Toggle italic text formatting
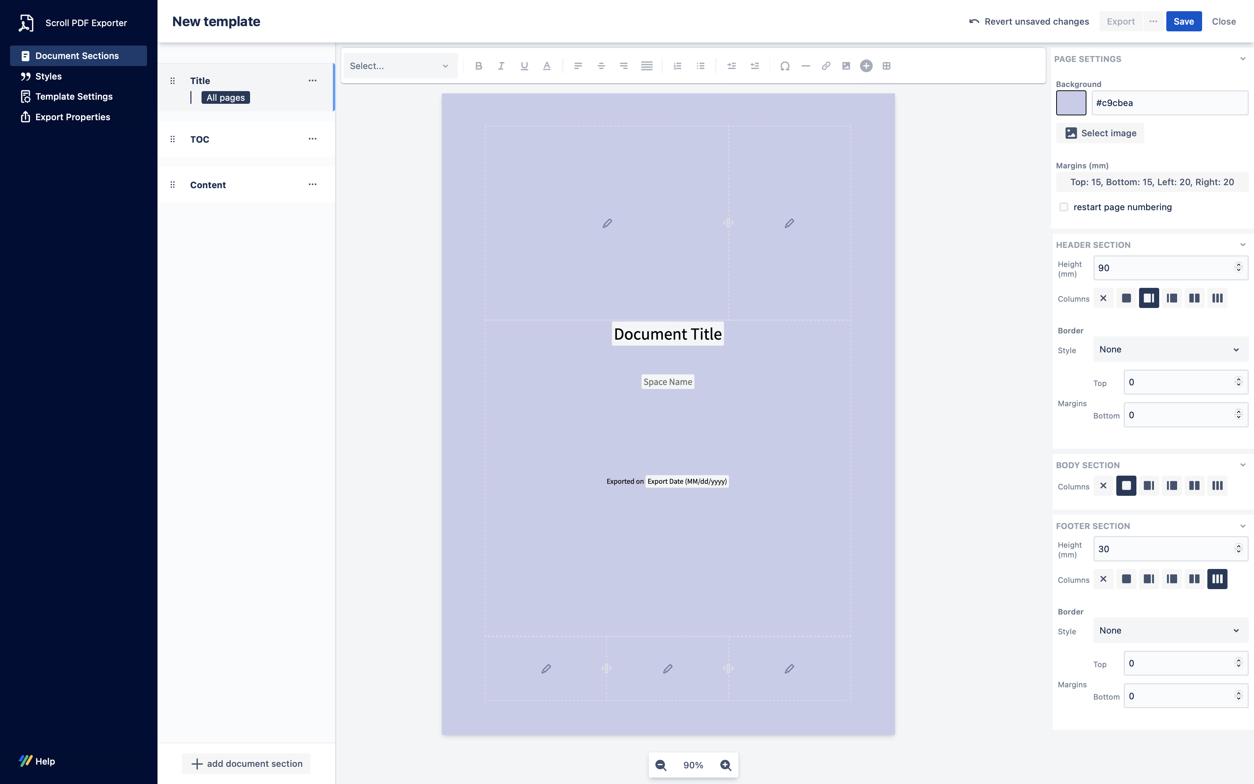The image size is (1254, 784). 501,66
